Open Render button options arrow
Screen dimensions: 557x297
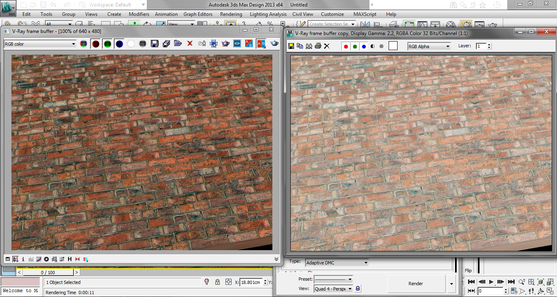click(451, 284)
